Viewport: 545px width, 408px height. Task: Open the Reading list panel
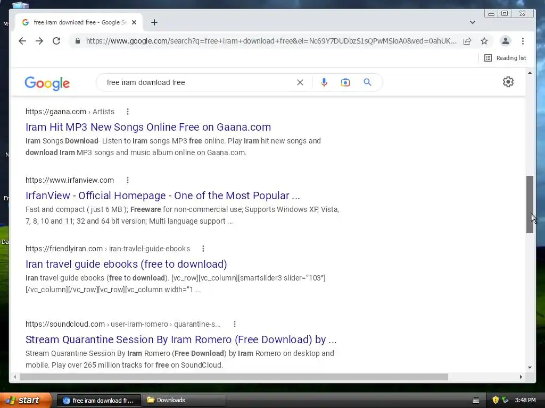506,58
